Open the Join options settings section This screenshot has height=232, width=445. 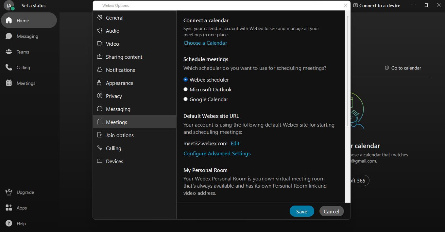pos(120,135)
